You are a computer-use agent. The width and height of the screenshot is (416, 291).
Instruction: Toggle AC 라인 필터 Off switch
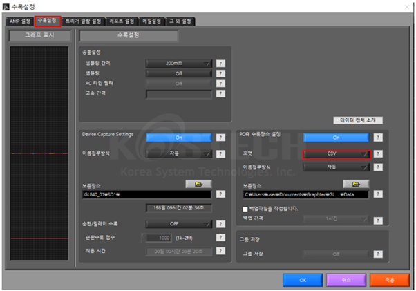pos(179,84)
